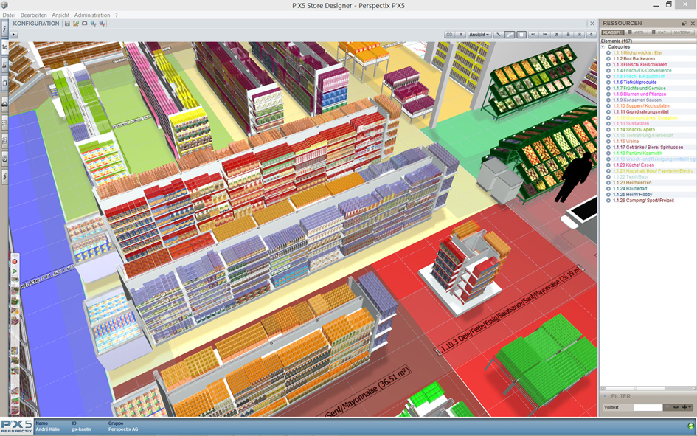This screenshot has width=697, height=436.
Task: Select 1.1.10 Suppen / Kochzutaten category
Action: coord(640,105)
